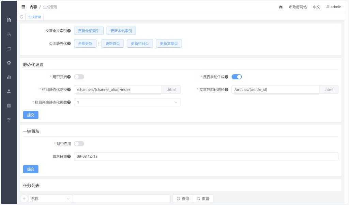Click the plus icon beside 名称 filter
Viewport: 349px width, 205px height.
(24, 199)
